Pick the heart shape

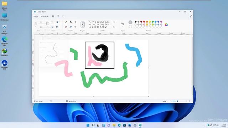(103, 27)
